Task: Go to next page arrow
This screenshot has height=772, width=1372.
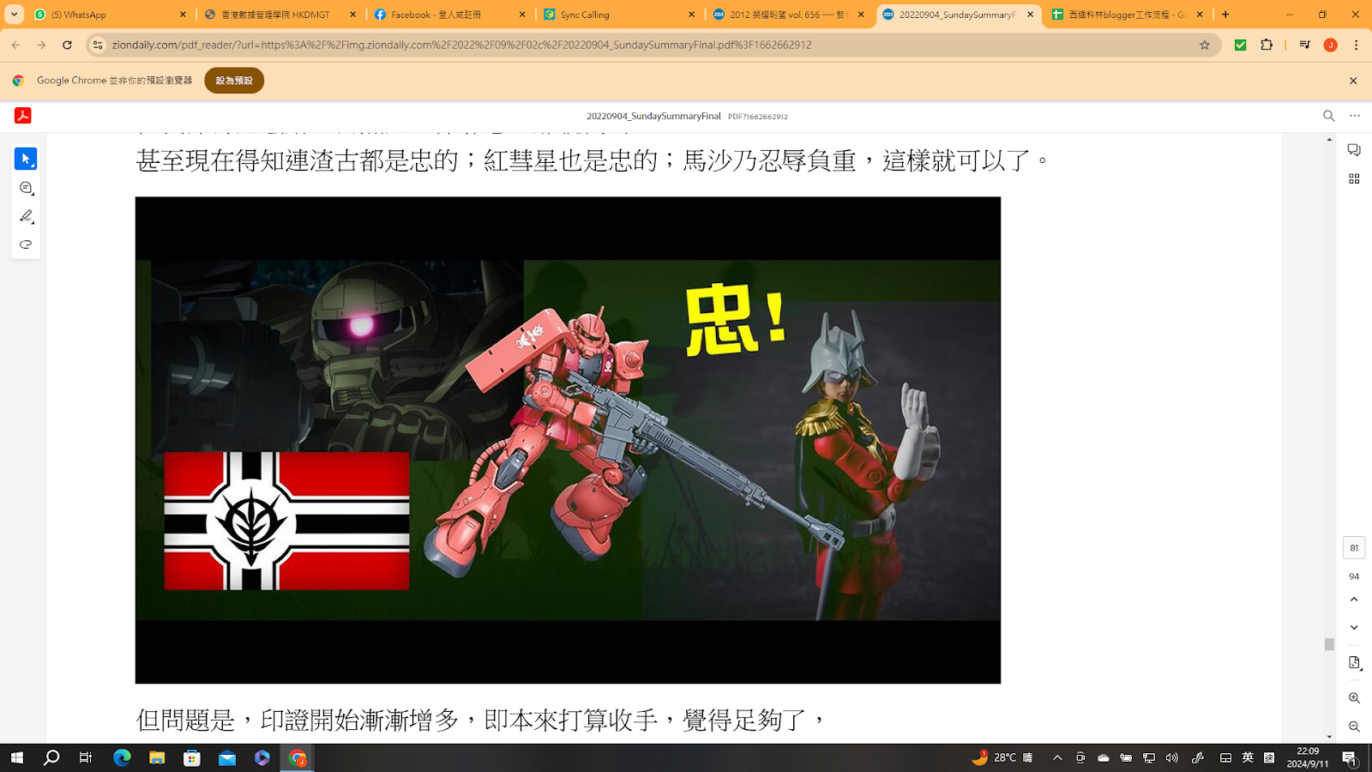Action: click(1354, 628)
